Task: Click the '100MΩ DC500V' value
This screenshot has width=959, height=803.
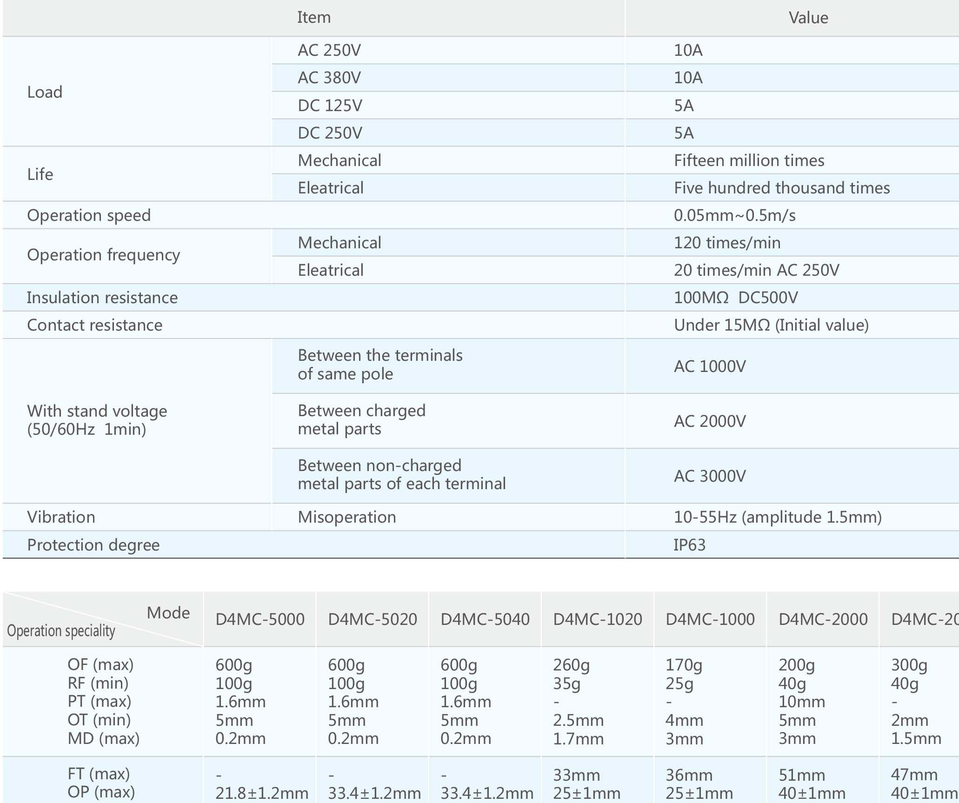Action: [736, 298]
